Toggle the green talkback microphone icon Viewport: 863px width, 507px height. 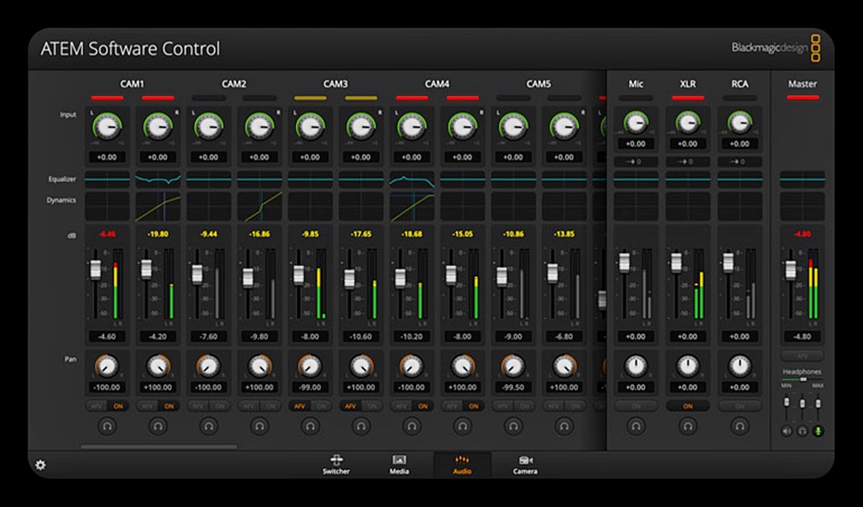(x=819, y=431)
